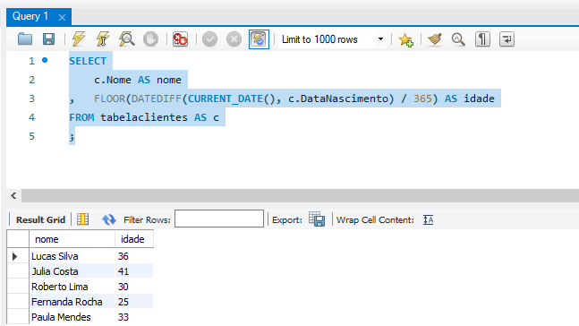Click line number 3 in the gutter
This screenshot has width=579, height=326.
[x=31, y=99]
